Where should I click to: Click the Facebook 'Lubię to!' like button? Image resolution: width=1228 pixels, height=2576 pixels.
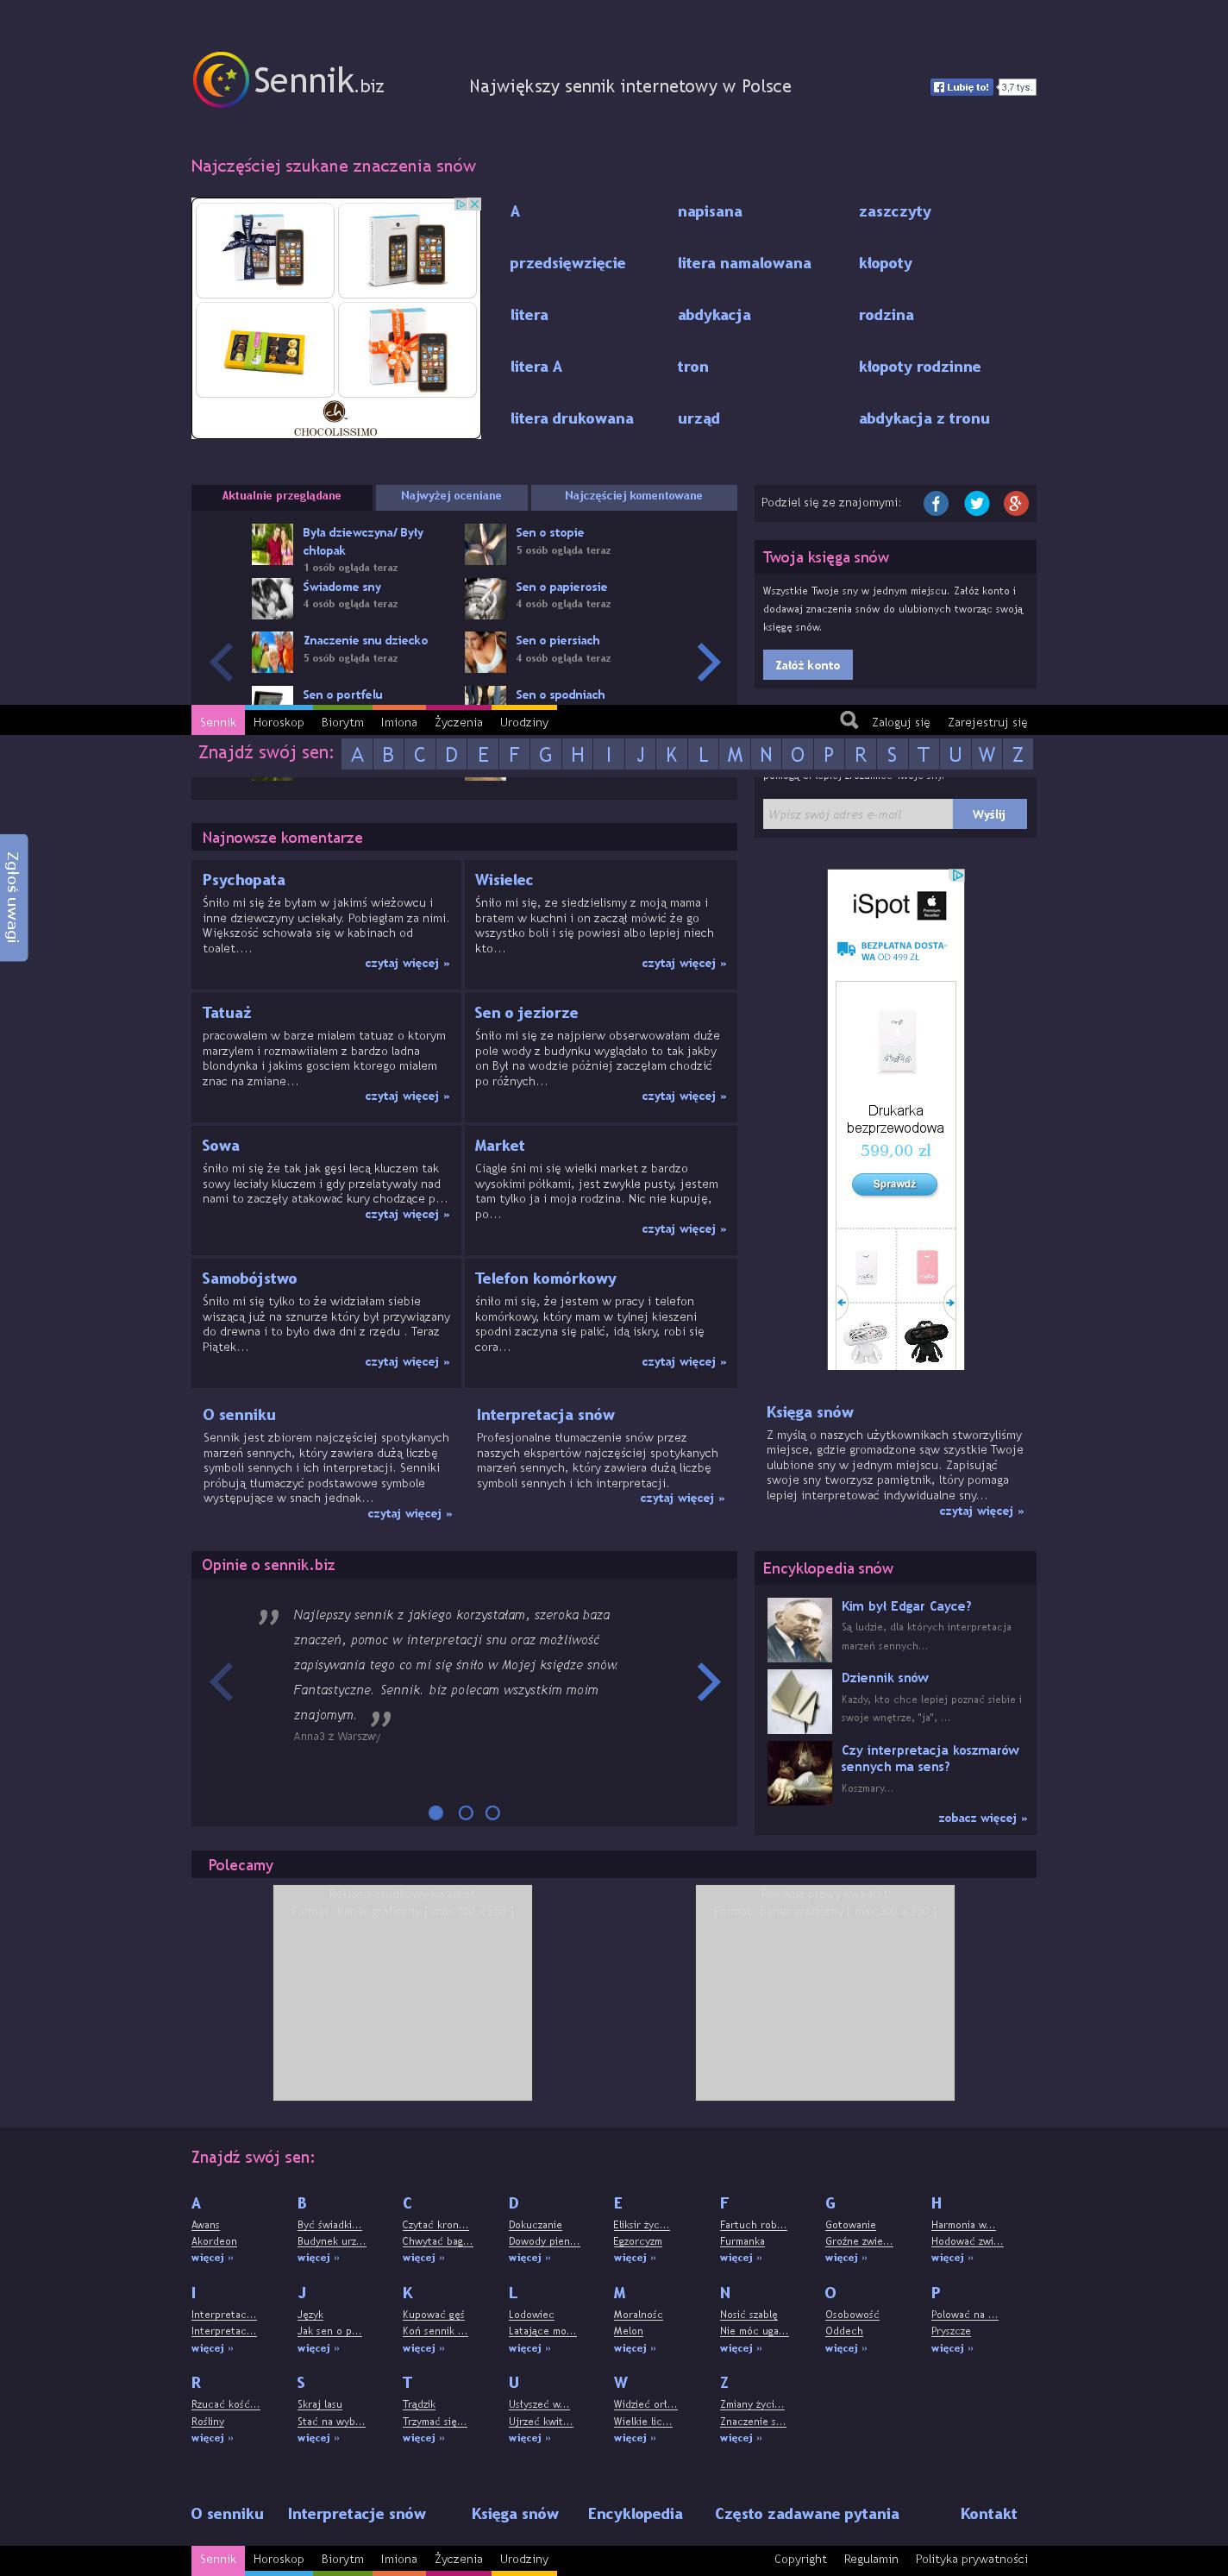coord(962,87)
